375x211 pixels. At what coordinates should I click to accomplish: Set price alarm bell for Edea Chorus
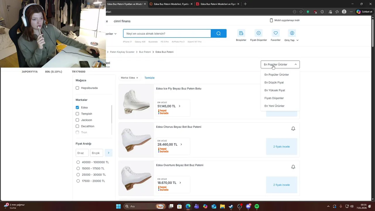(293, 129)
